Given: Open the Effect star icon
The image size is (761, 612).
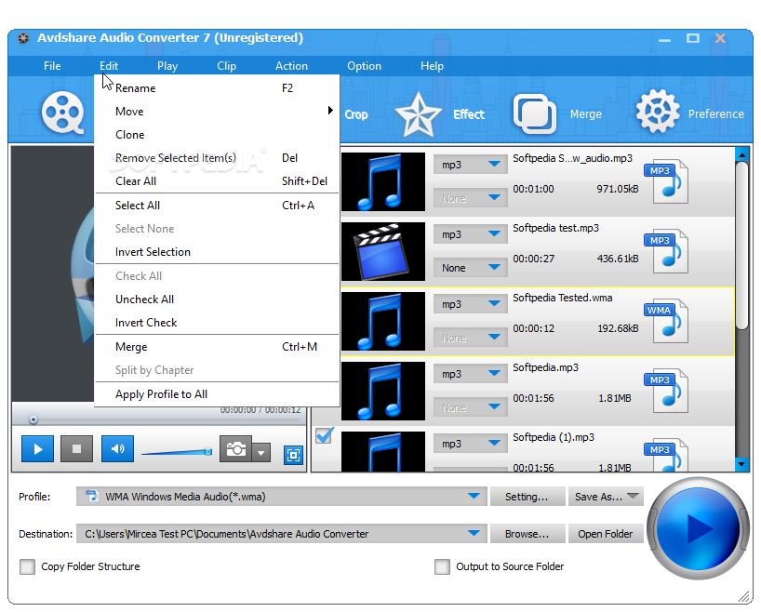Looking at the screenshot, I should pos(418,114).
